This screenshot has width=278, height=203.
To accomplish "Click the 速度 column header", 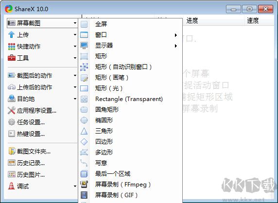I will tap(259, 20).
